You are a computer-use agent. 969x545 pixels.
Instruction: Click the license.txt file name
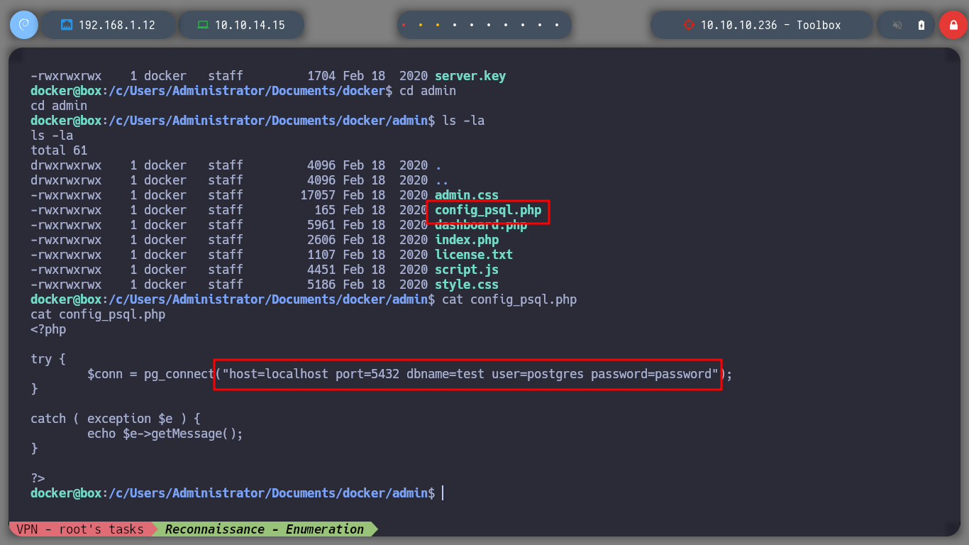[474, 255]
